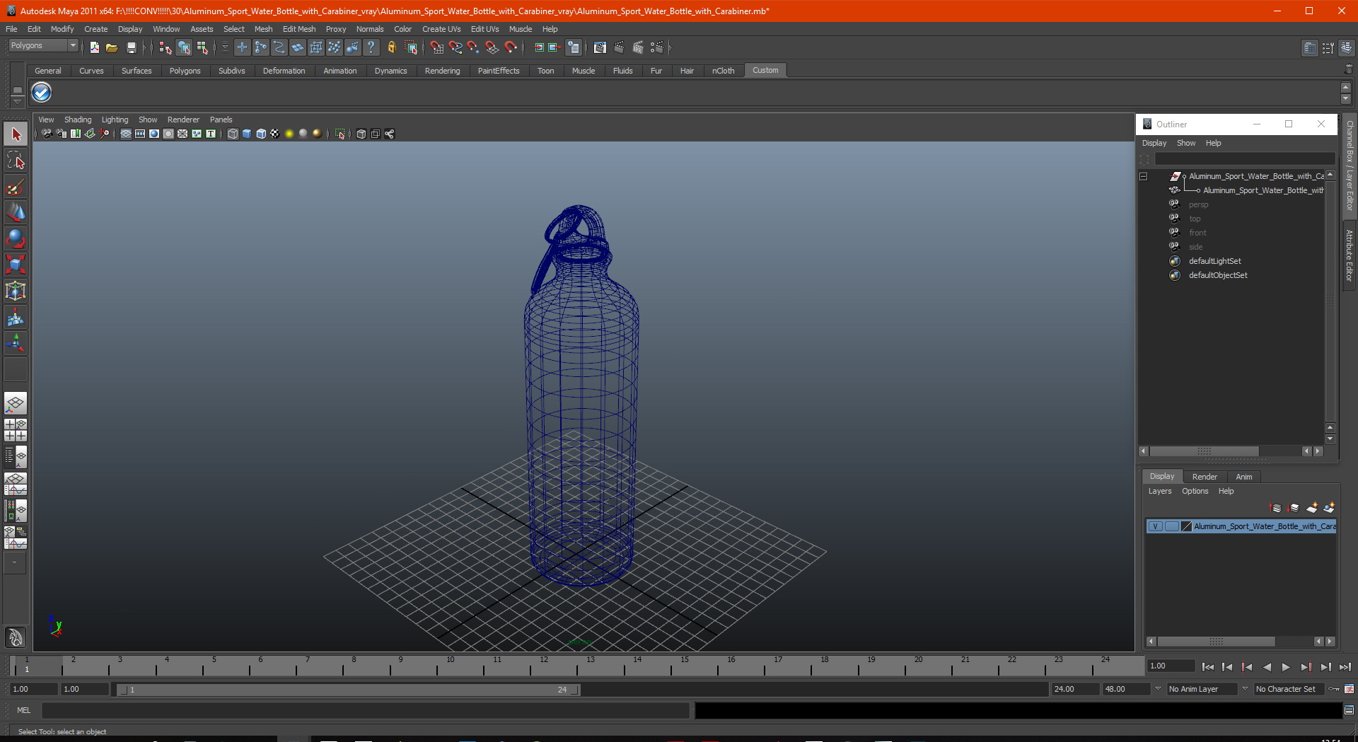This screenshot has width=1358, height=742.
Task: Switch to four view layout
Action: pyautogui.click(x=16, y=430)
